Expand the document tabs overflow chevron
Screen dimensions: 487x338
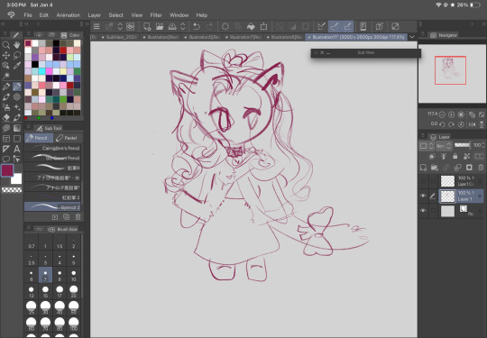point(412,37)
